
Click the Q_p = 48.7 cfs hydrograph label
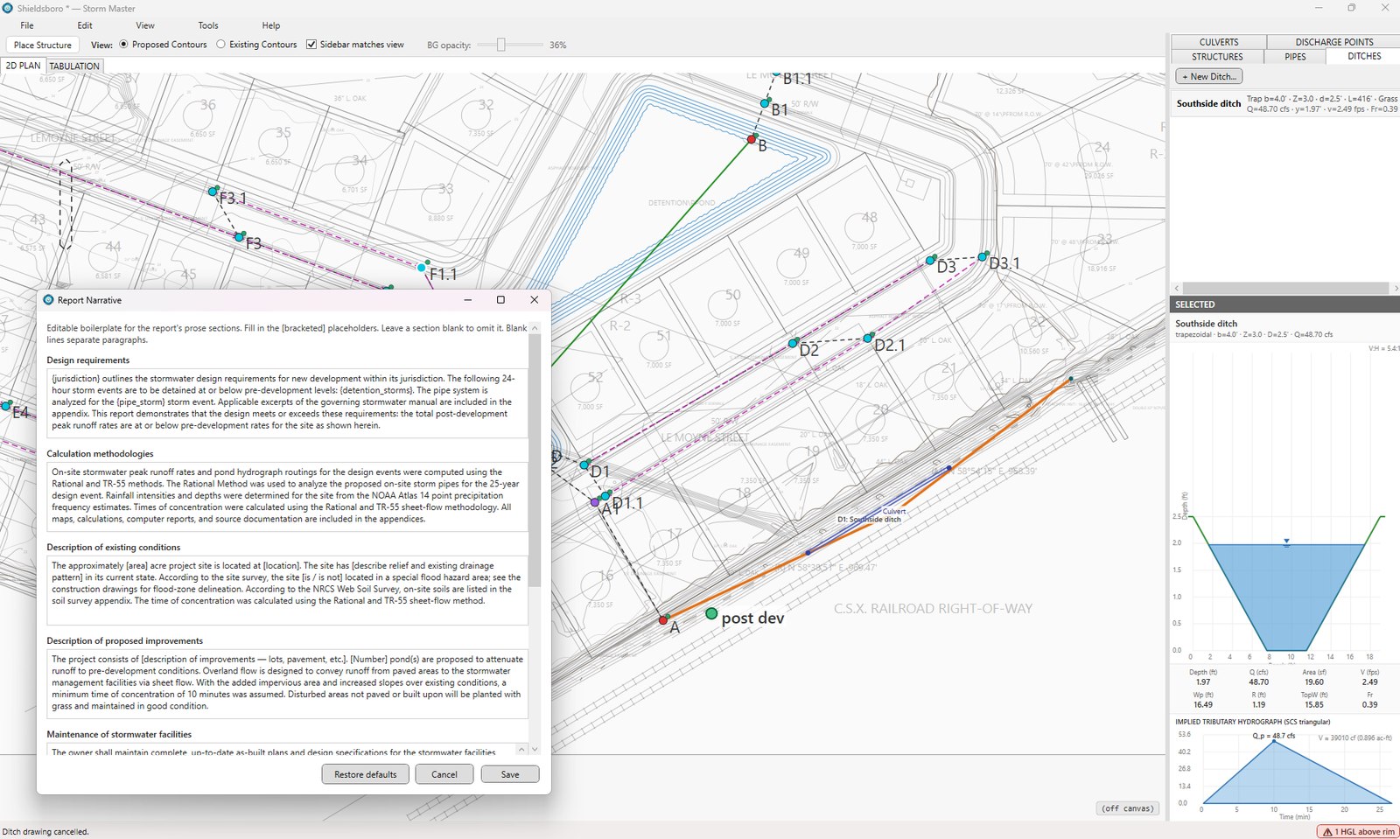click(x=1273, y=736)
